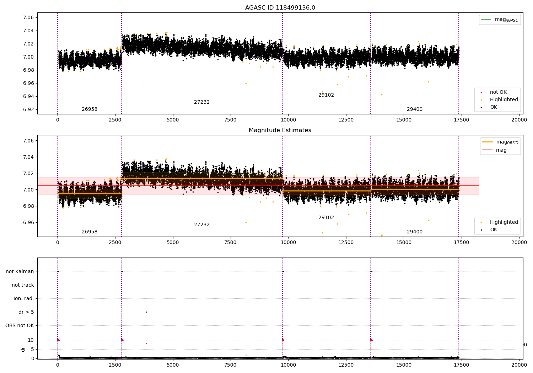
Task: Click OBSID label 27232 in Magnitude Estimates plot
Action: (202, 225)
